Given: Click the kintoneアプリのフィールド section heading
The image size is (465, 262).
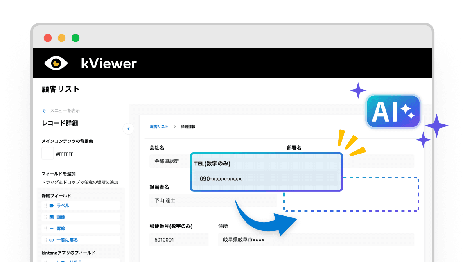Looking at the screenshot, I should (x=68, y=253).
